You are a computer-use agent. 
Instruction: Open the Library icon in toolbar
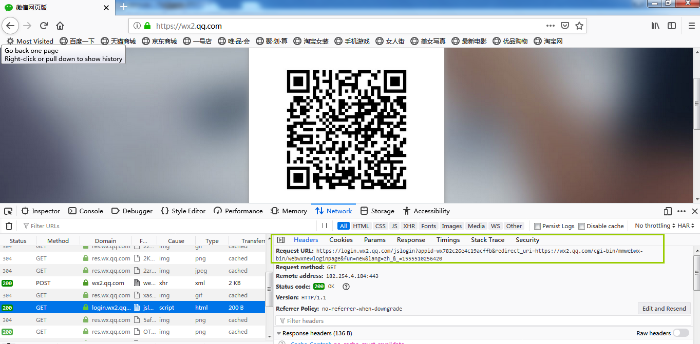[x=655, y=26]
